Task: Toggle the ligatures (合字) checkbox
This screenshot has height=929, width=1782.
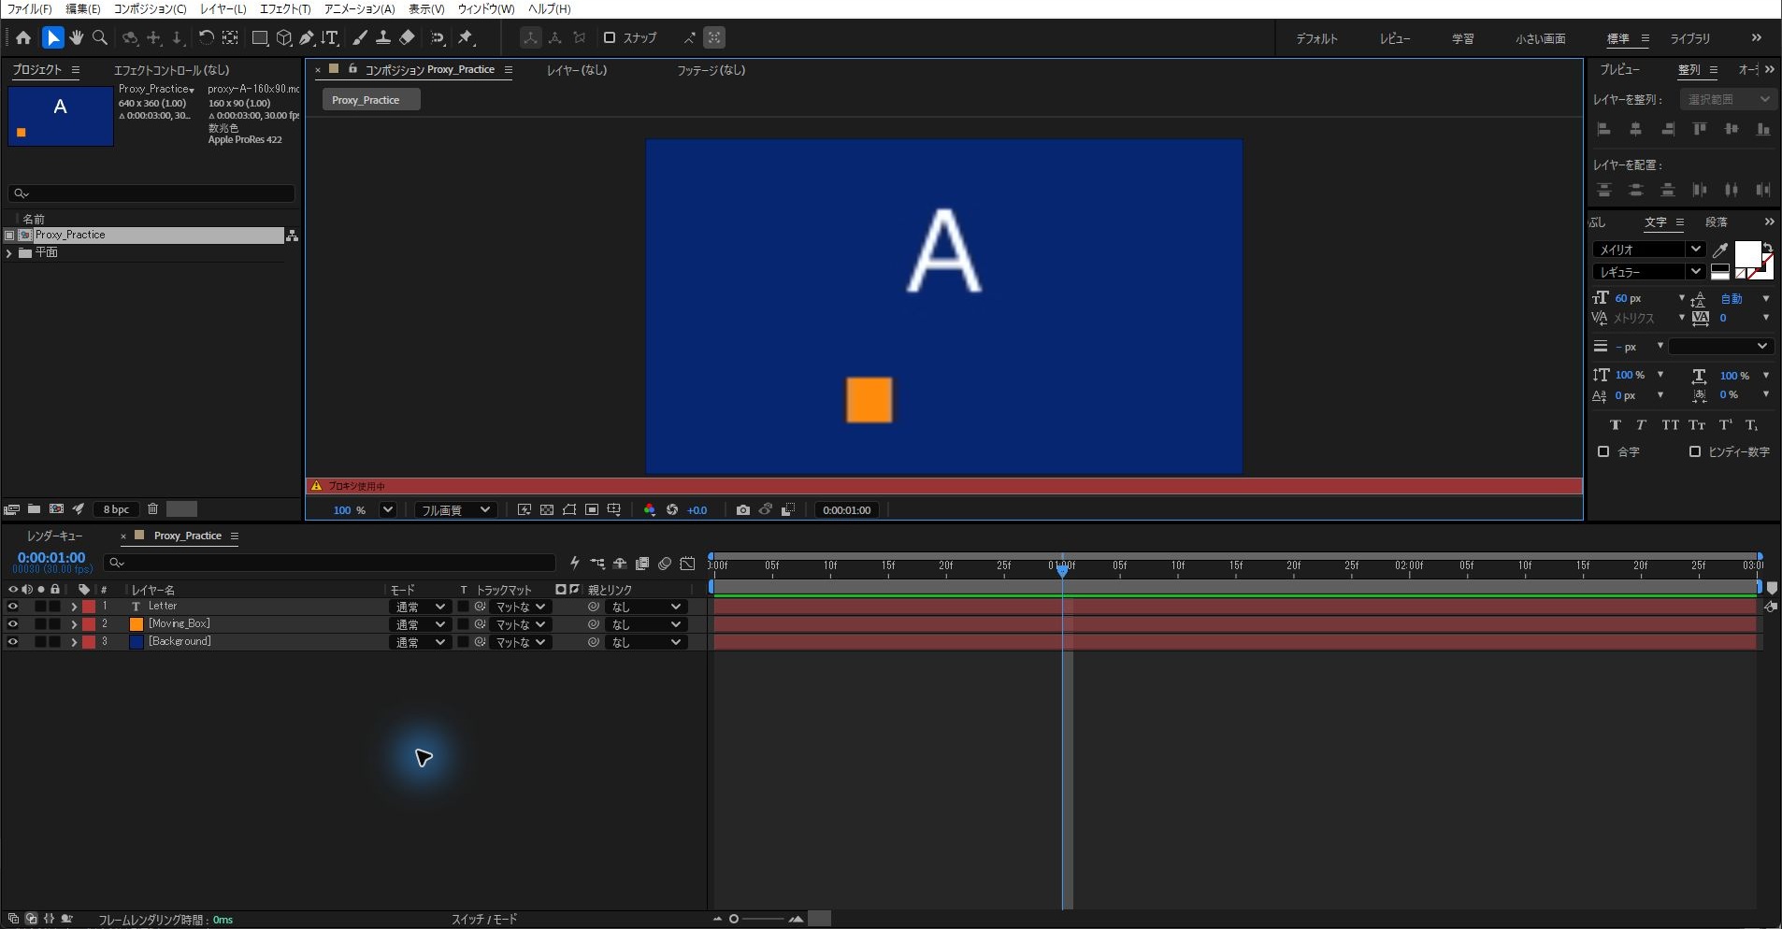Action: (x=1603, y=451)
